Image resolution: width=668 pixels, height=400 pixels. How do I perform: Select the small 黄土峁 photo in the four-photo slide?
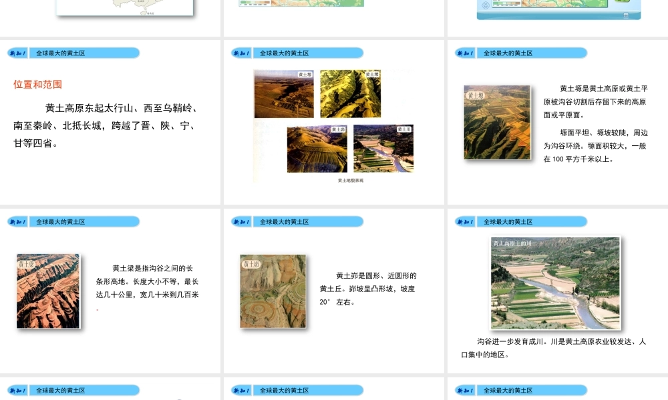click(317, 149)
